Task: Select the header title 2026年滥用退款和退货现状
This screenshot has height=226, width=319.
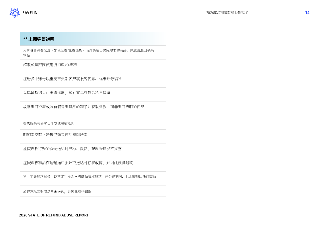Action: point(227,12)
